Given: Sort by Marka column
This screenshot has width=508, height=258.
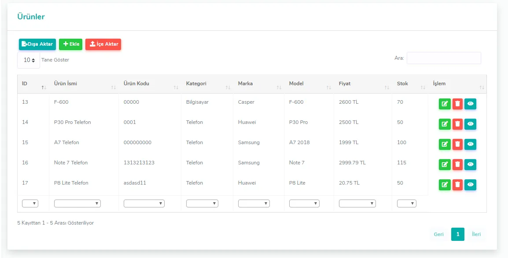Looking at the screenshot, I should click(x=258, y=84).
